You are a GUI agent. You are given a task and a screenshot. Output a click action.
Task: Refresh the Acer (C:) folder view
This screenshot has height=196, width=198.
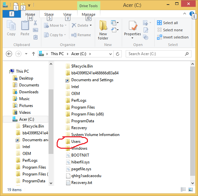(x=118, y=54)
